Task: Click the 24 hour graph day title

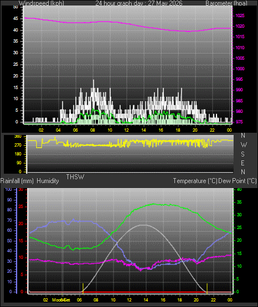Action: pos(139,3)
